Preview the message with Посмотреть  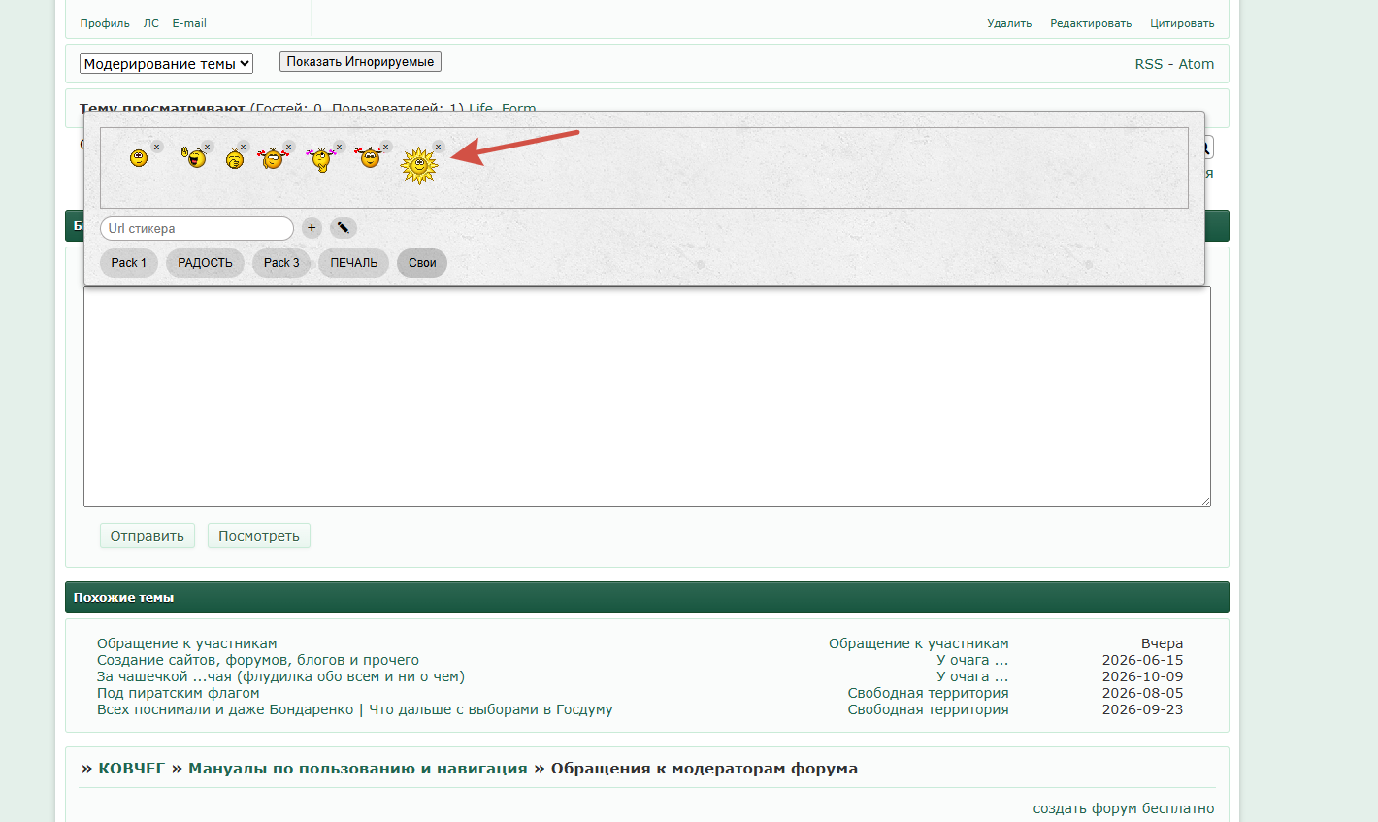[x=259, y=536]
